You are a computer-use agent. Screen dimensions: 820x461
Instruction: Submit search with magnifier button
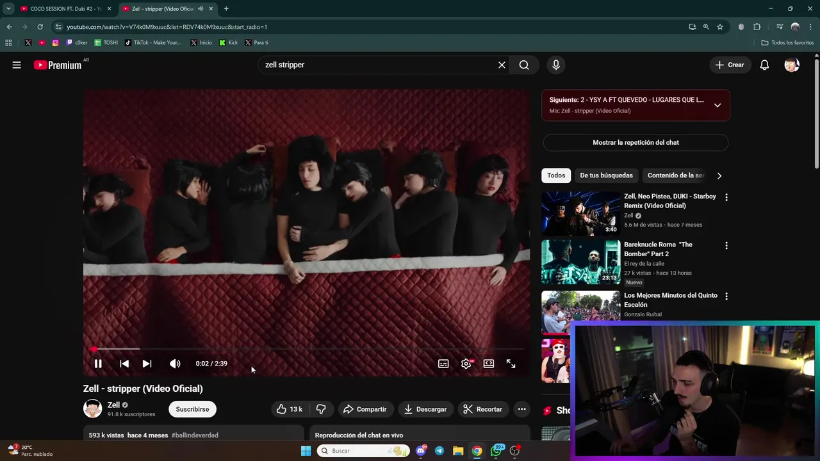tap(524, 65)
